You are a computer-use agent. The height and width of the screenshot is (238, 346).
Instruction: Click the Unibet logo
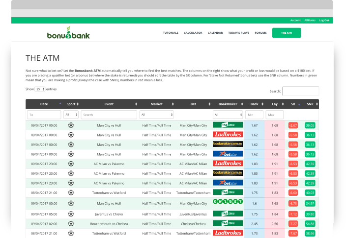click(228, 201)
